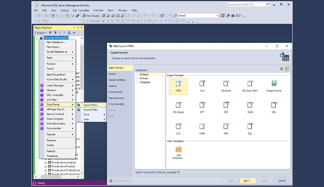The width and height of the screenshot is (324, 187).
Task: Click the Cancel button in the export wizard
Action: pyautogui.click(x=282, y=181)
